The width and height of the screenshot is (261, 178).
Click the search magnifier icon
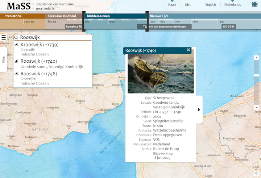point(16,37)
